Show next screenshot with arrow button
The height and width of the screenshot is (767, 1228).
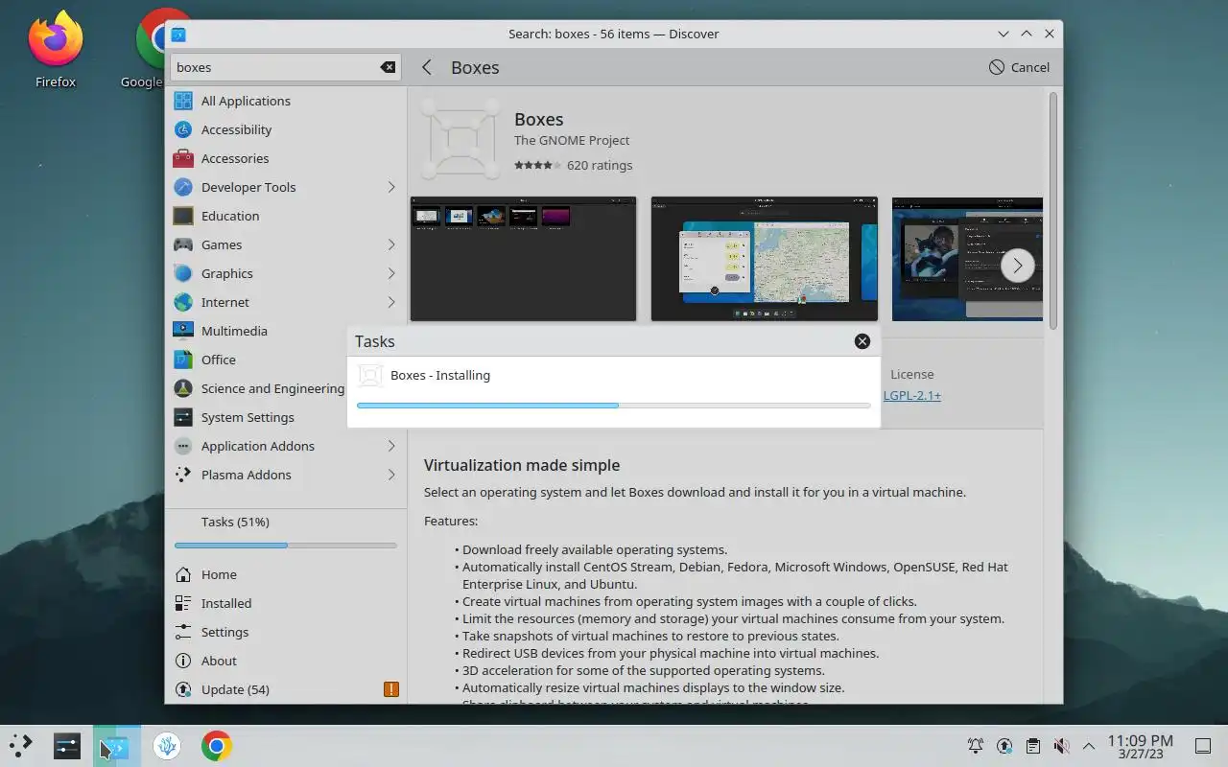coord(1018,266)
